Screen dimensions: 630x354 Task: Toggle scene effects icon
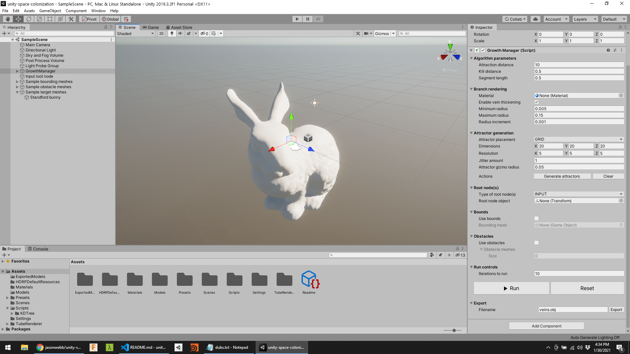click(x=189, y=33)
